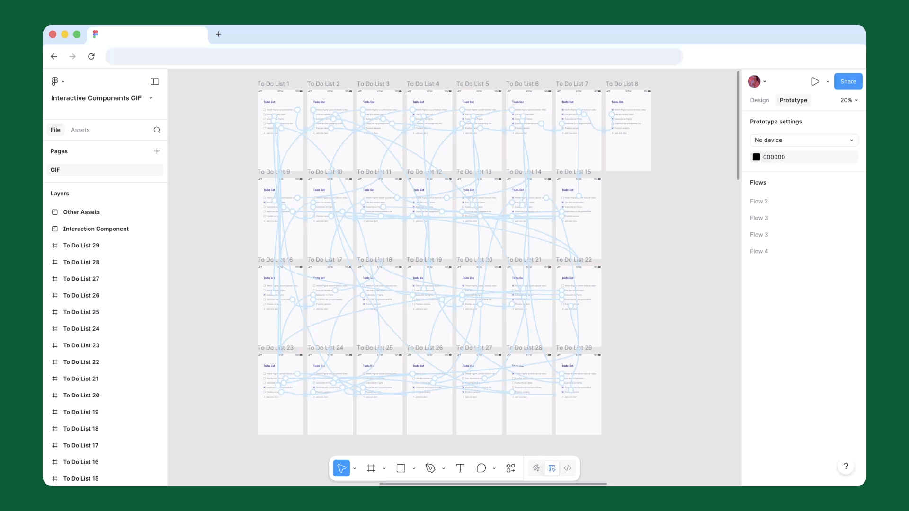The image size is (909, 511).
Task: Open the 20% zoom dropdown
Action: tap(849, 100)
